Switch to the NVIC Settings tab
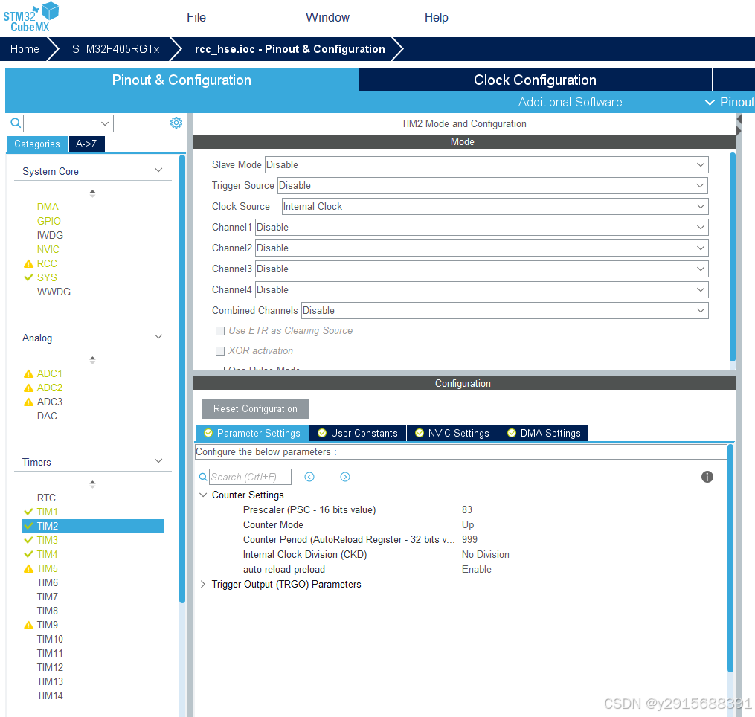 point(452,433)
